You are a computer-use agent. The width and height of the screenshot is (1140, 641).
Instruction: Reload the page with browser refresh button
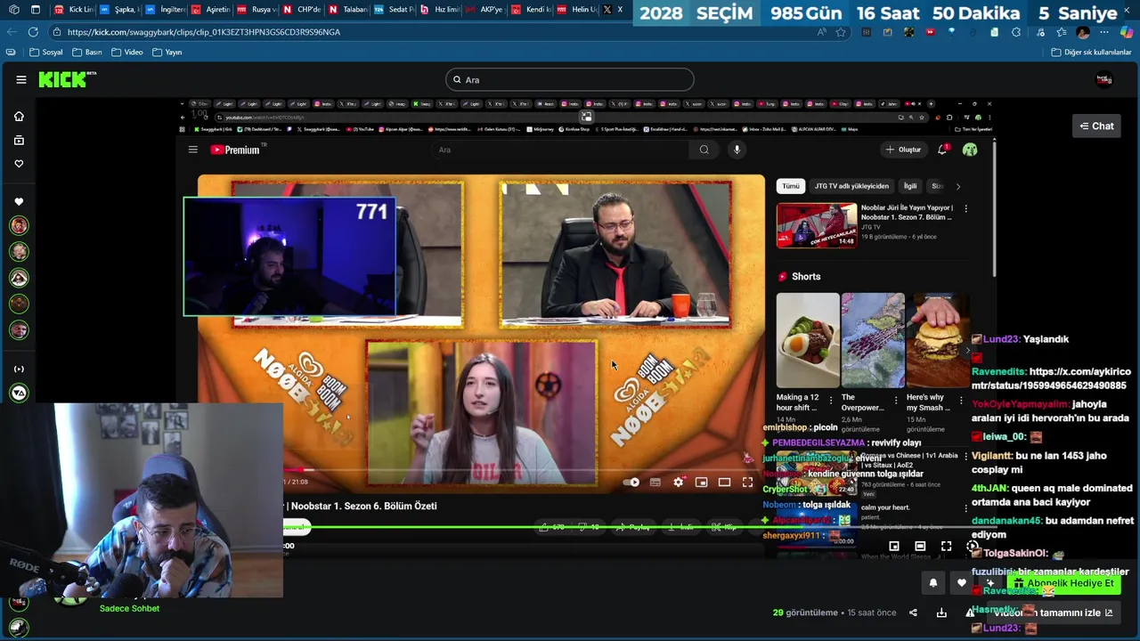pyautogui.click(x=33, y=32)
